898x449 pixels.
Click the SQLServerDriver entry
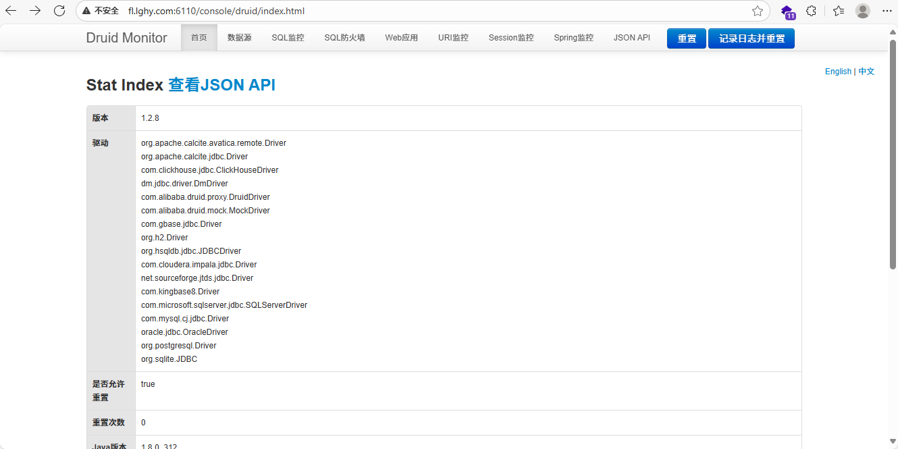pyautogui.click(x=224, y=305)
